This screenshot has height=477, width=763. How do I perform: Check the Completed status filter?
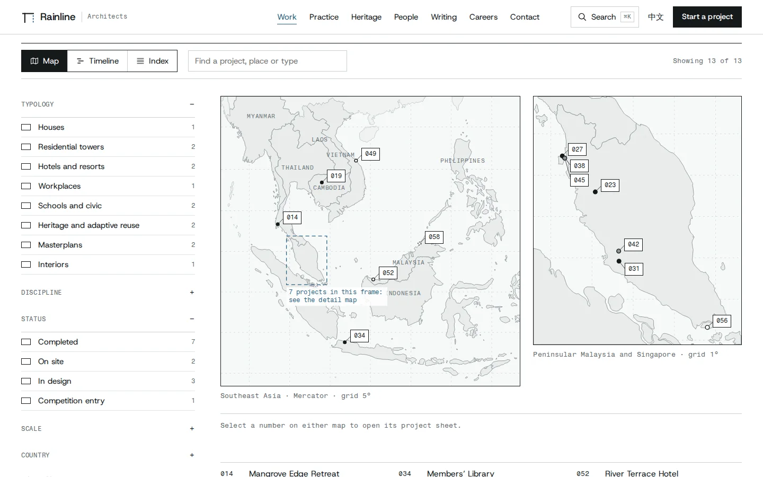point(26,342)
